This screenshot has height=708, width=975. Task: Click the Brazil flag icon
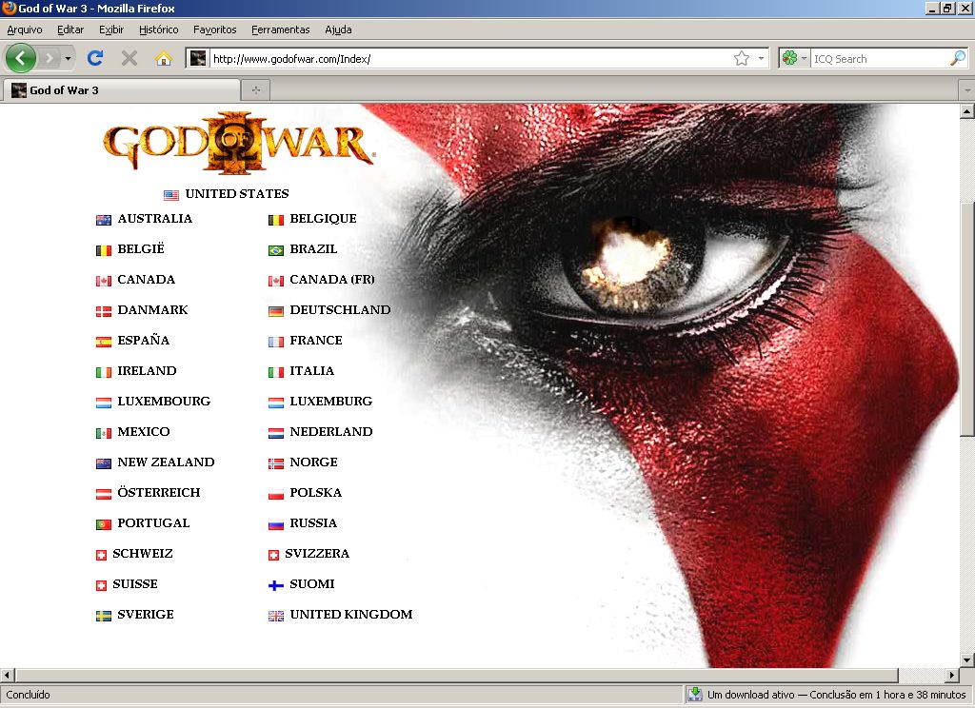coord(276,250)
